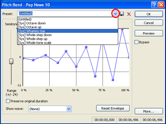The image size is (166, 124).
Task: Choose the [Sys] Octave up preset
Action: click(67, 27)
